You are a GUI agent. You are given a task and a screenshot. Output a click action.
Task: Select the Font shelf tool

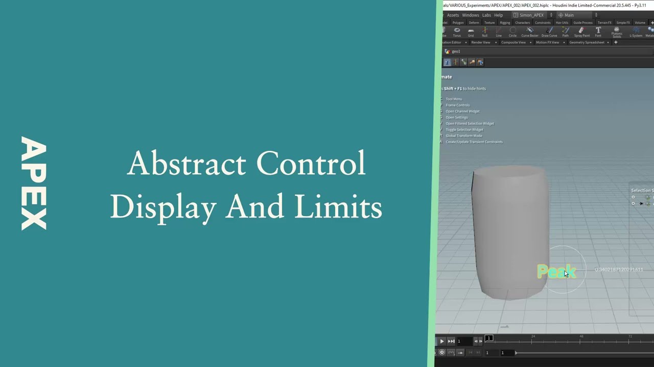[x=598, y=32]
